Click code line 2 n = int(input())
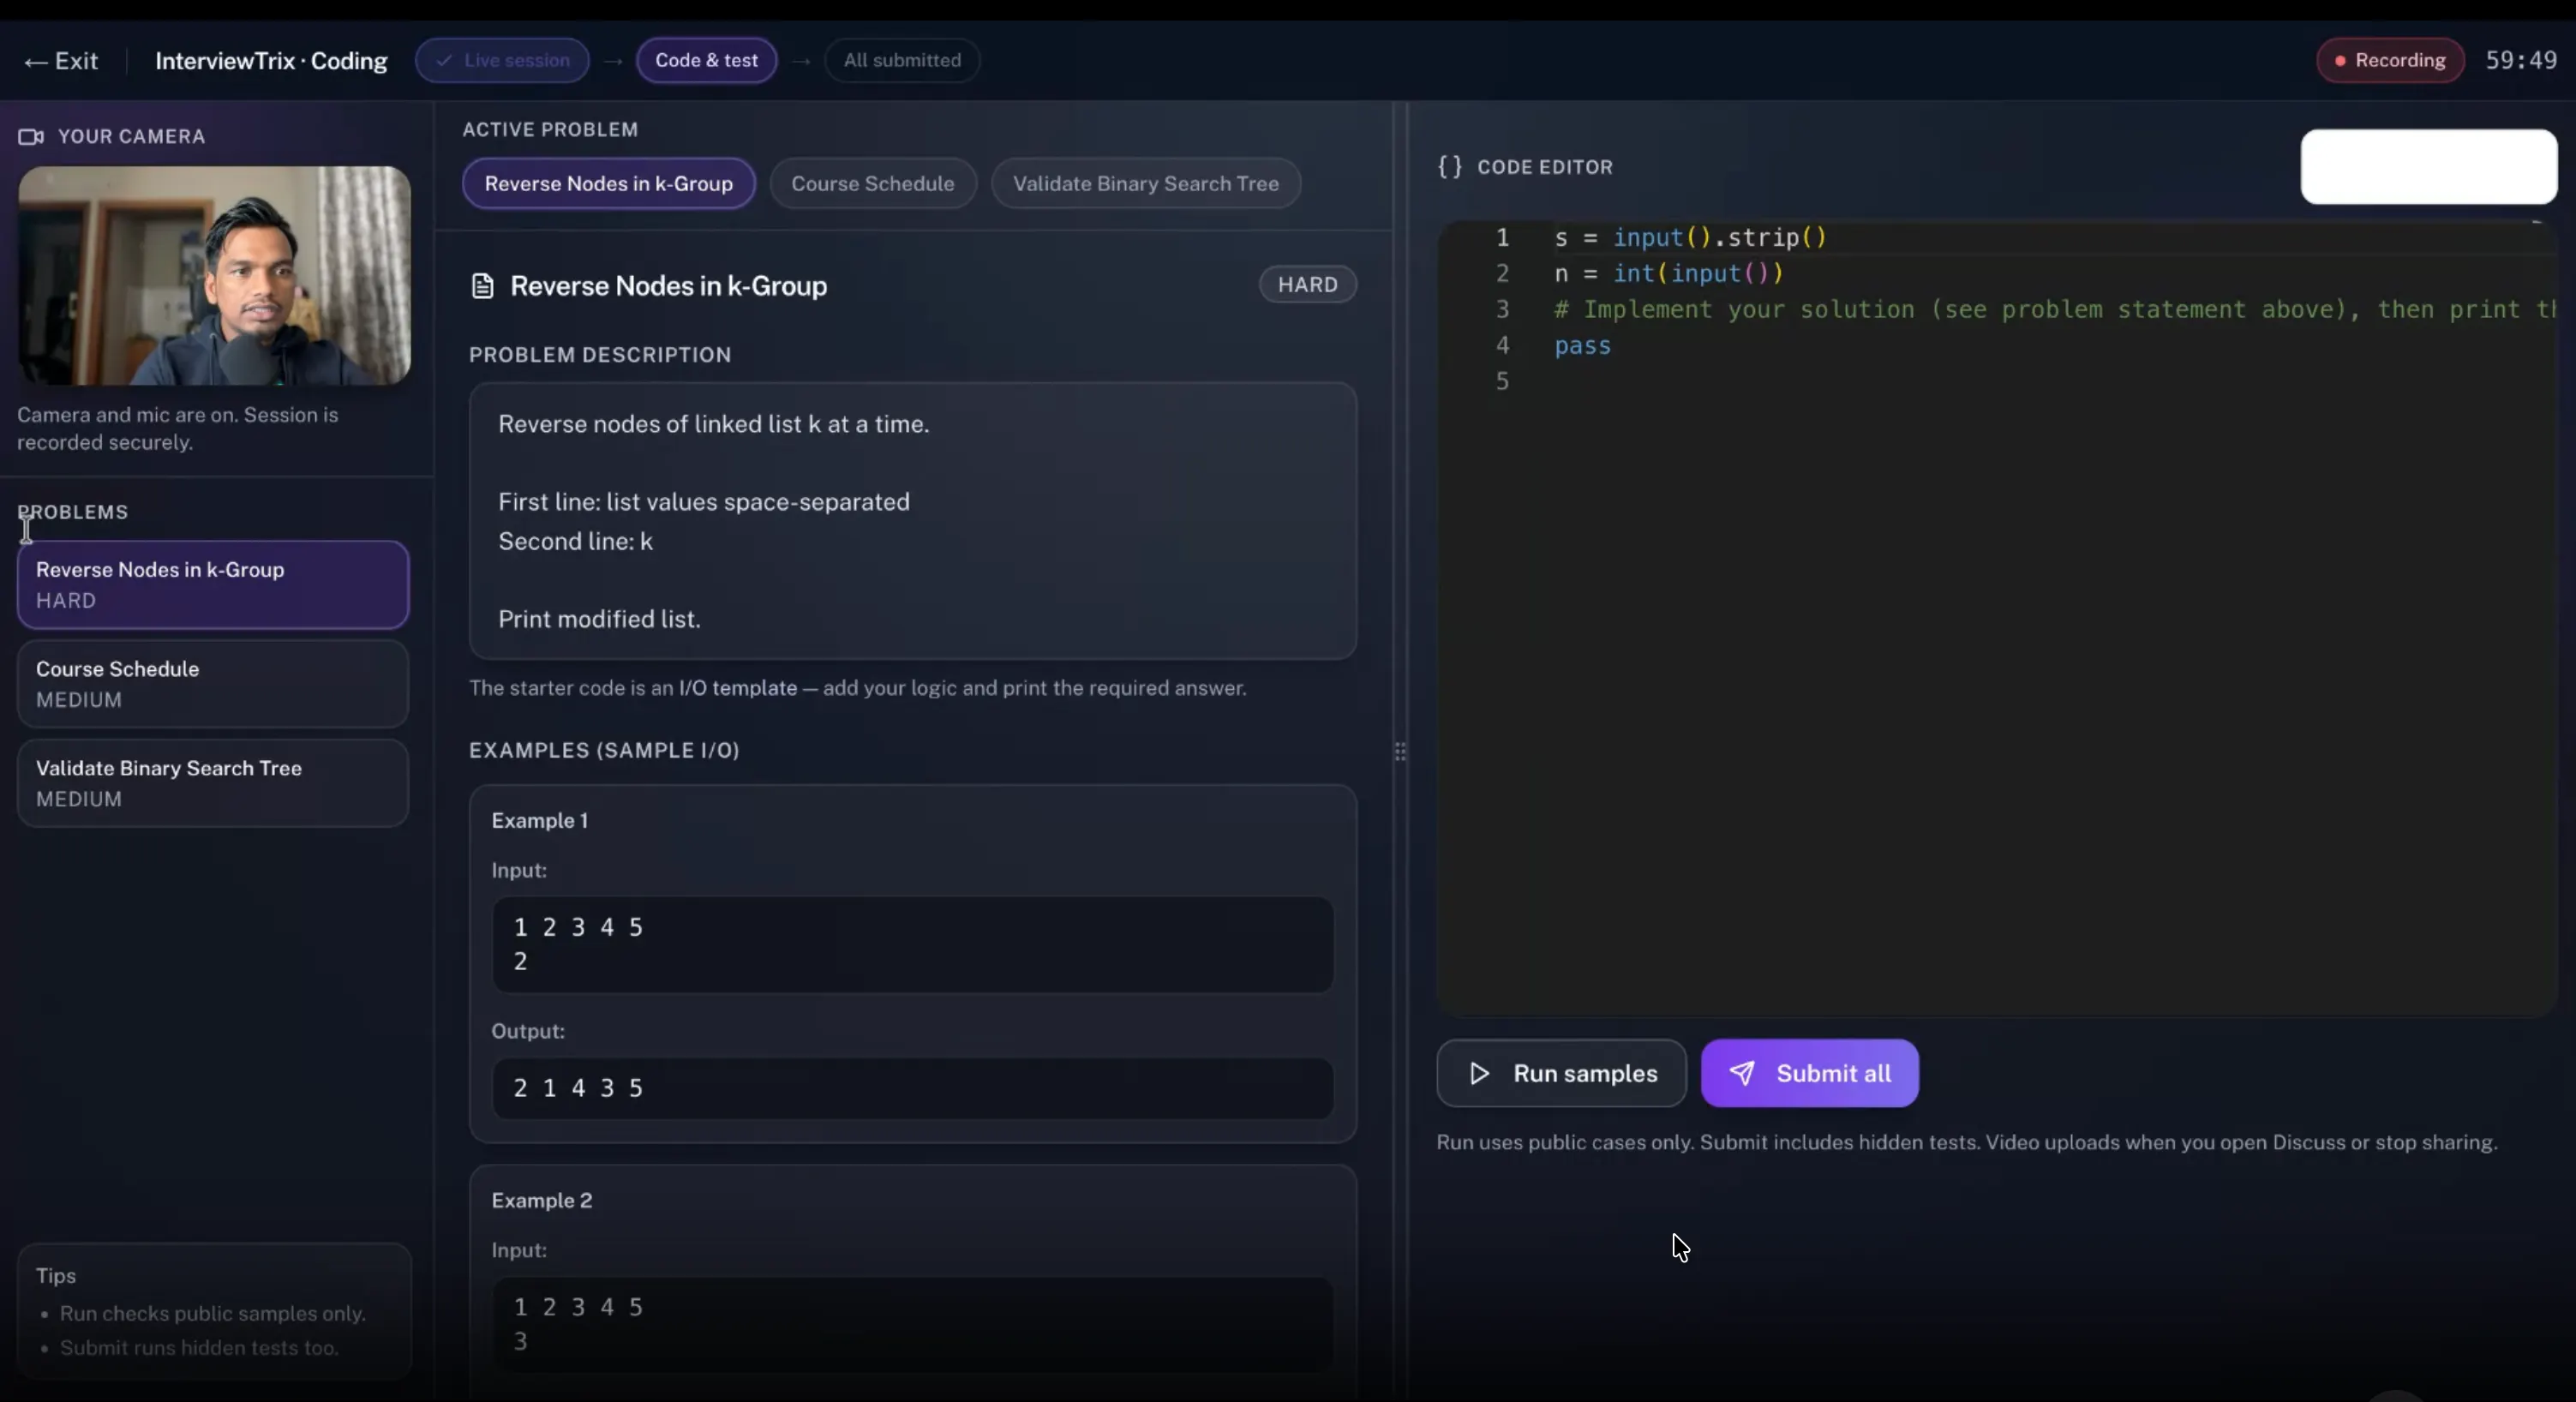Screen dimensions: 2576x1402 click(x=1668, y=274)
